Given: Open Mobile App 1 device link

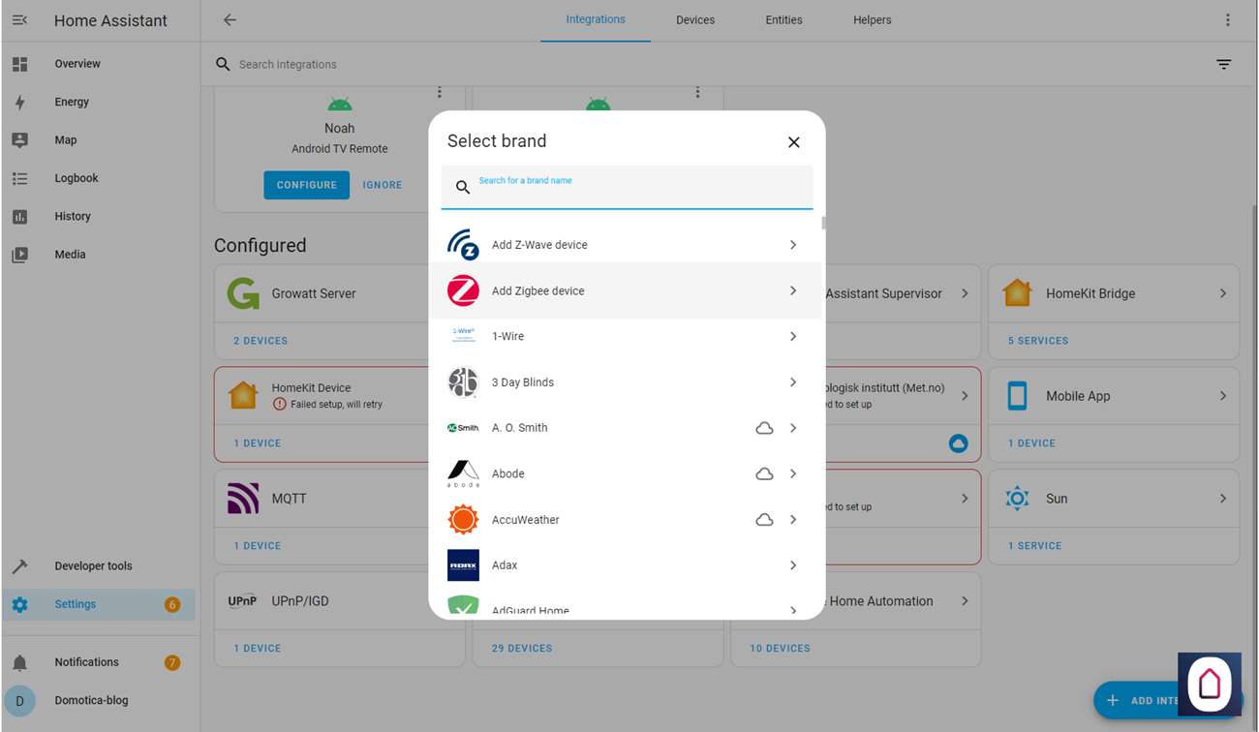Looking at the screenshot, I should [1031, 443].
